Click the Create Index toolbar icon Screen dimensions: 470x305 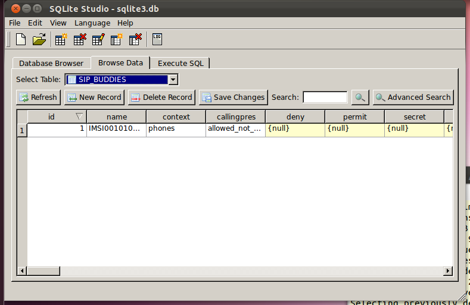coord(117,40)
